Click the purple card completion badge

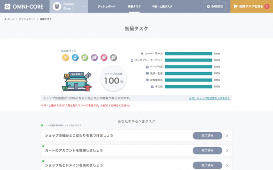[94, 57]
